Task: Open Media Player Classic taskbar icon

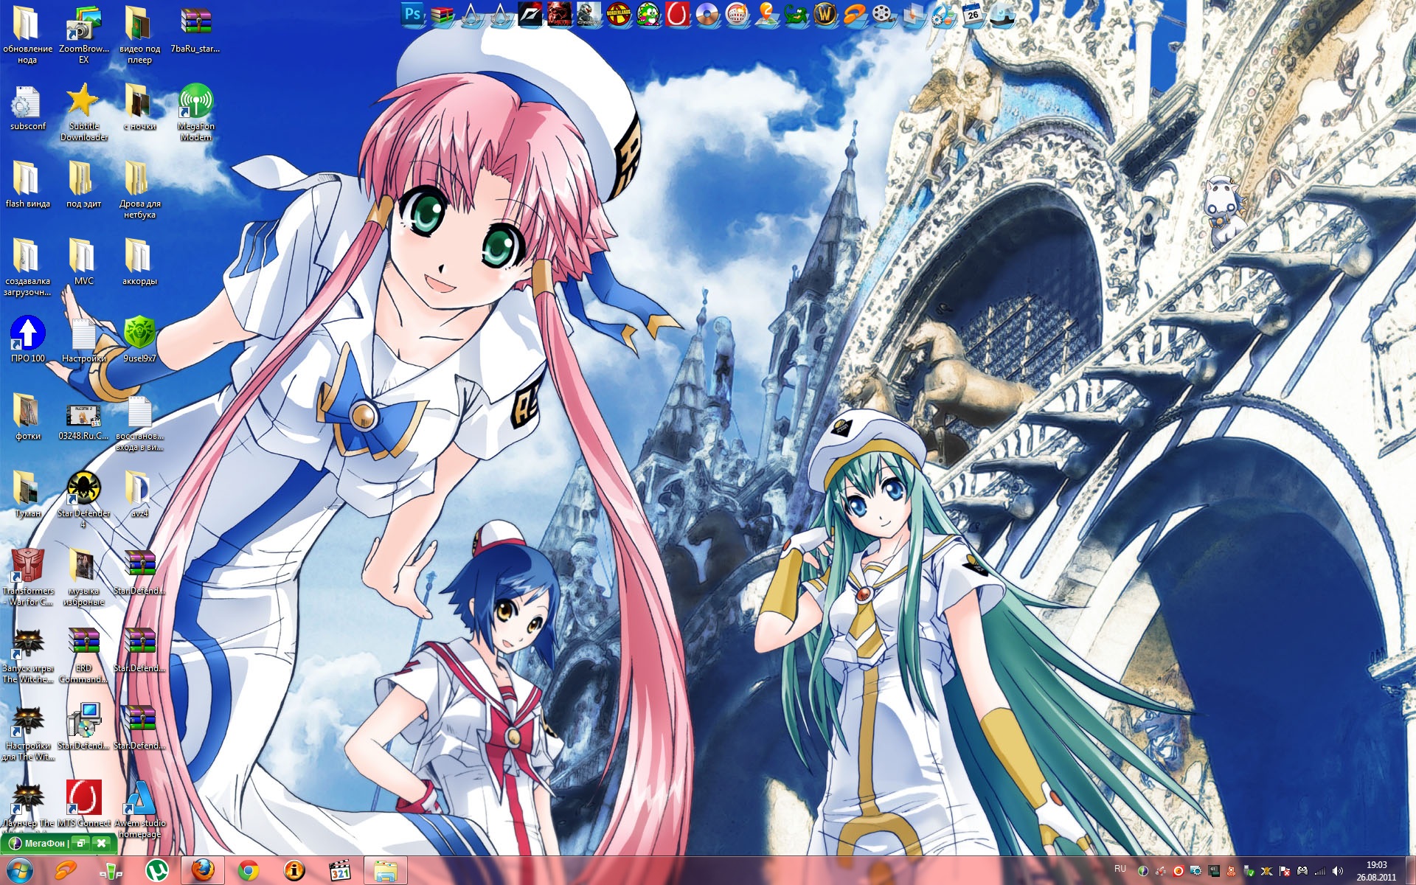Action: 340,871
